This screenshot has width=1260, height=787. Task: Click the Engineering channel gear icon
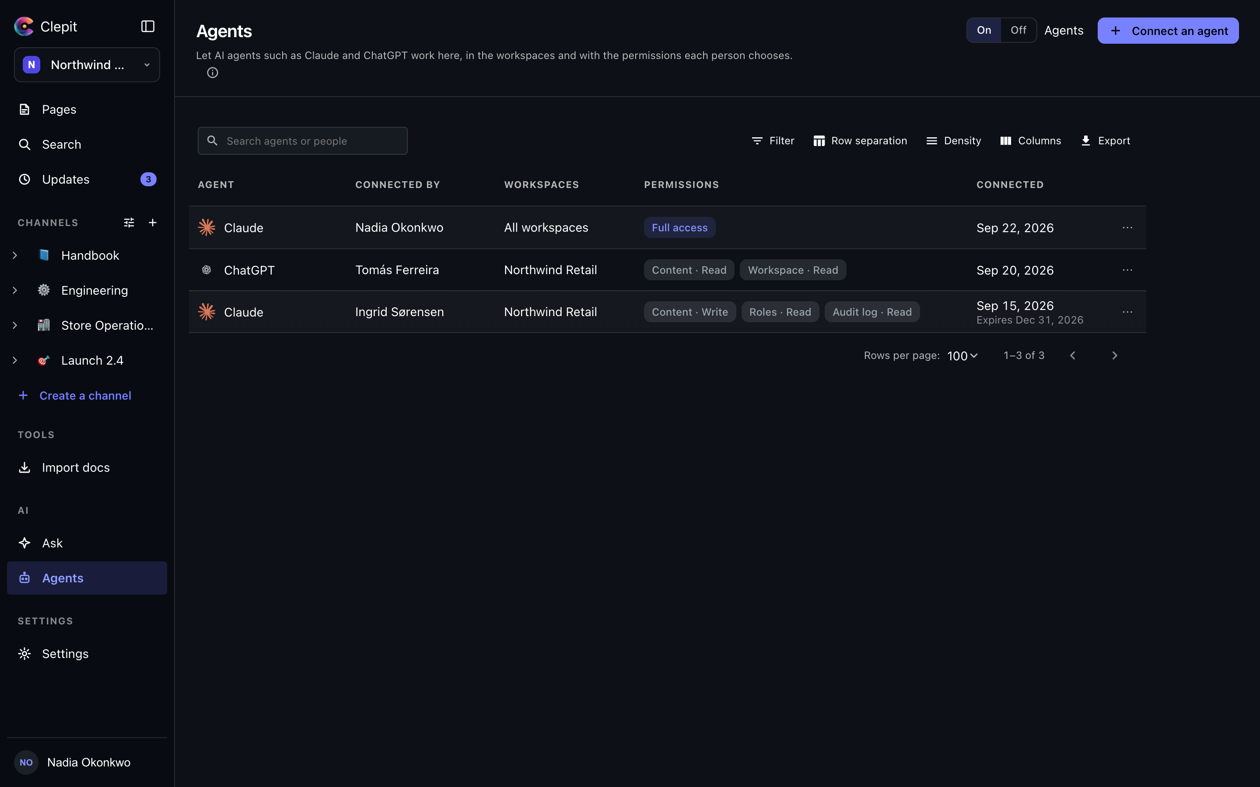(44, 290)
